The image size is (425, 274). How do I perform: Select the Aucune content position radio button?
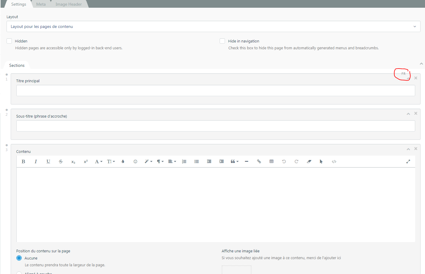pyautogui.click(x=19, y=258)
